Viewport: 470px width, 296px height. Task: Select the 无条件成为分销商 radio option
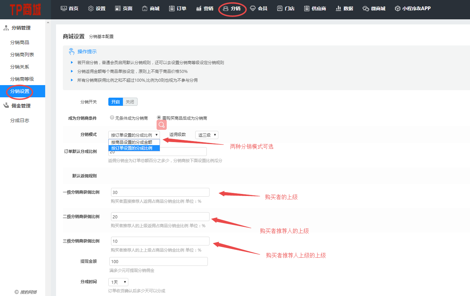[112, 117]
